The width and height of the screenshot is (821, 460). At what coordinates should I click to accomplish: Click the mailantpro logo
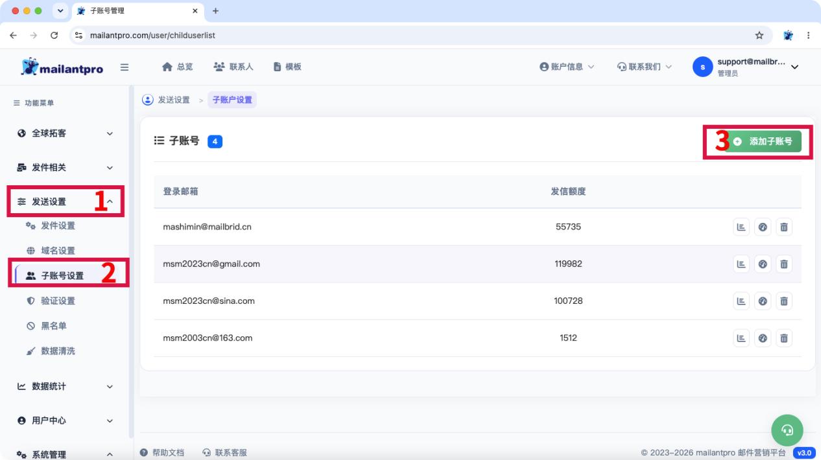(62, 67)
